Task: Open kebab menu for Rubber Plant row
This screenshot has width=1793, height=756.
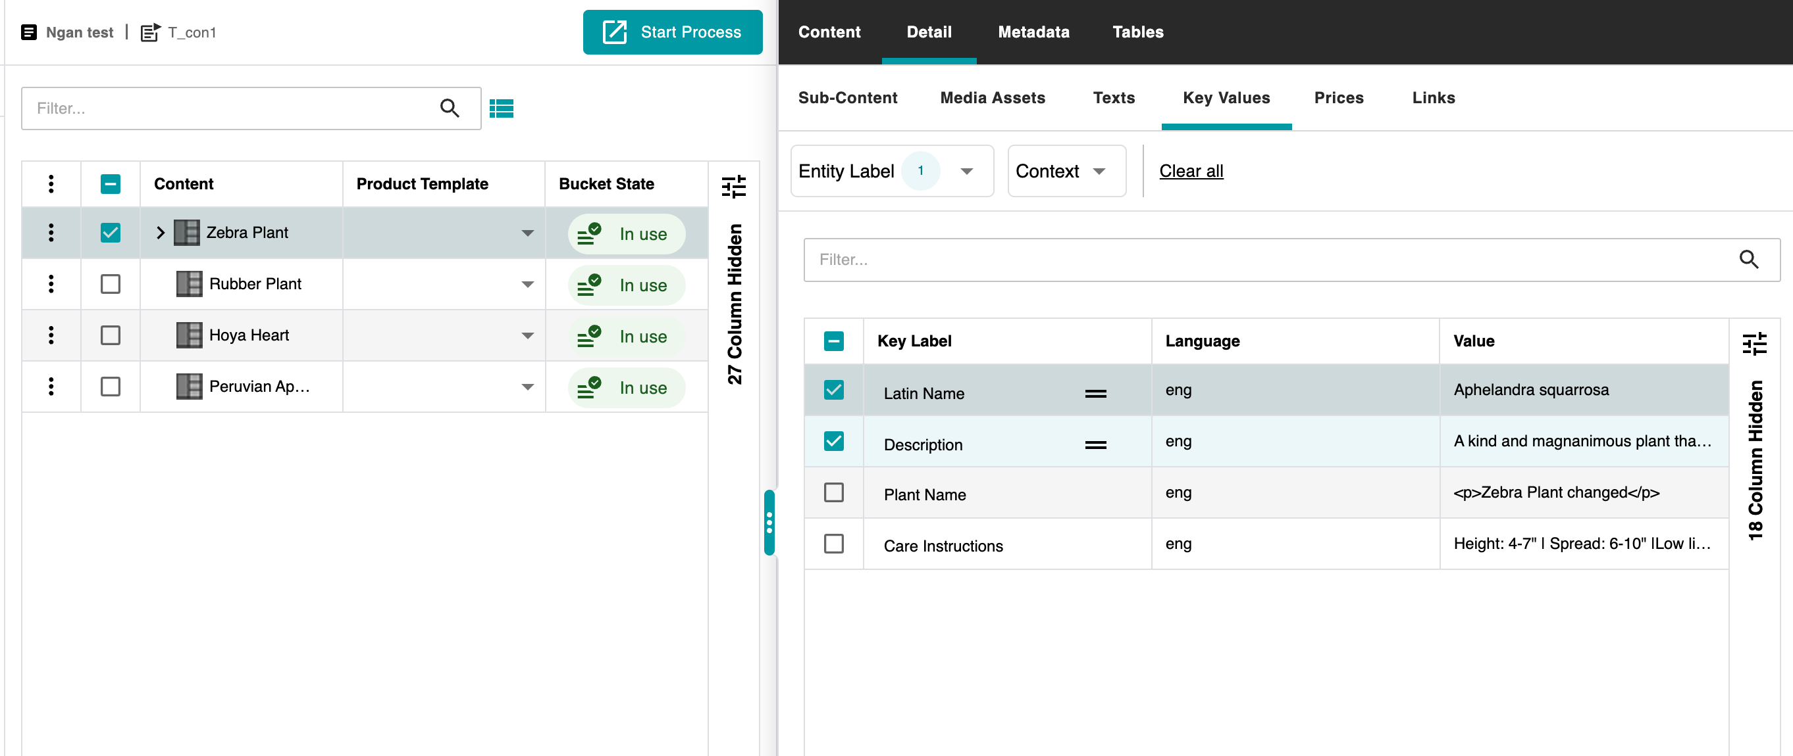Action: tap(51, 283)
